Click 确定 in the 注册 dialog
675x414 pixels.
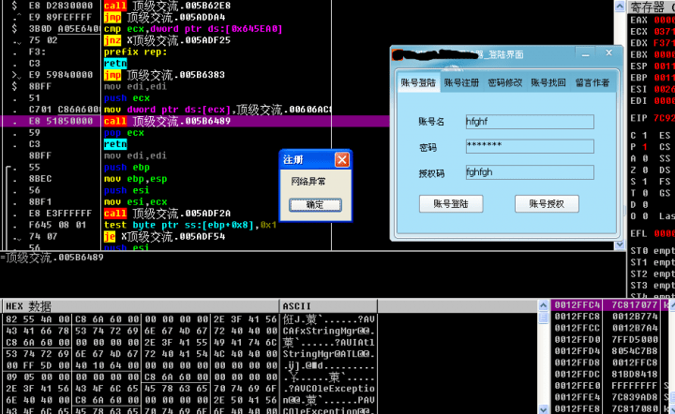tap(315, 204)
